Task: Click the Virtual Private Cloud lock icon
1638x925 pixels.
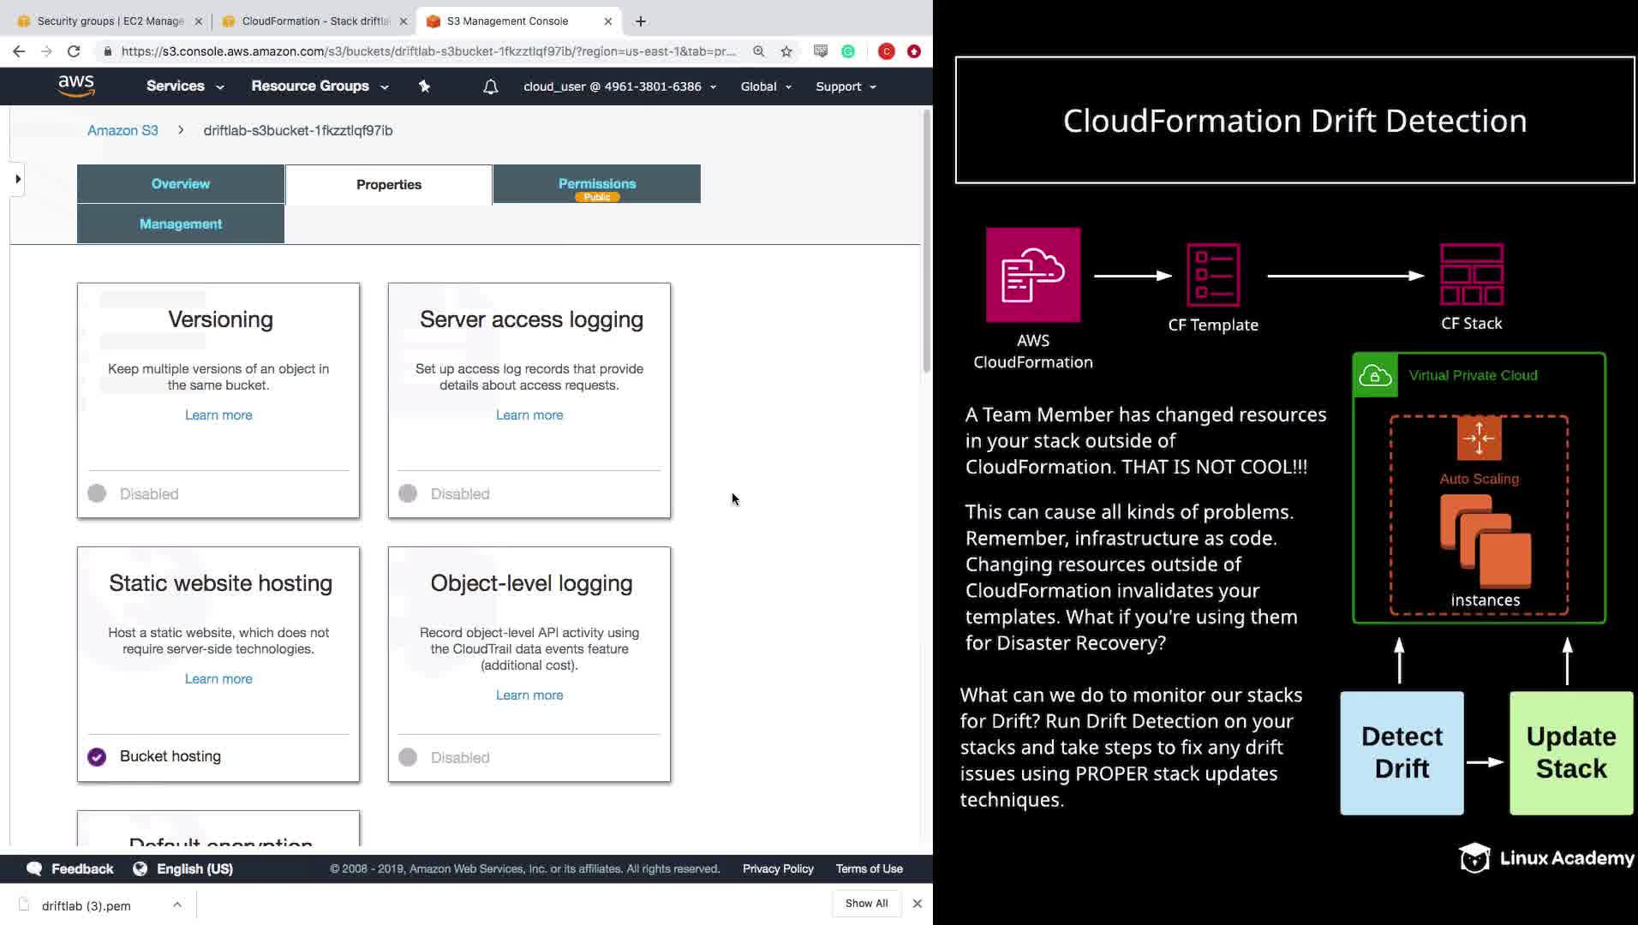Action: (1375, 375)
